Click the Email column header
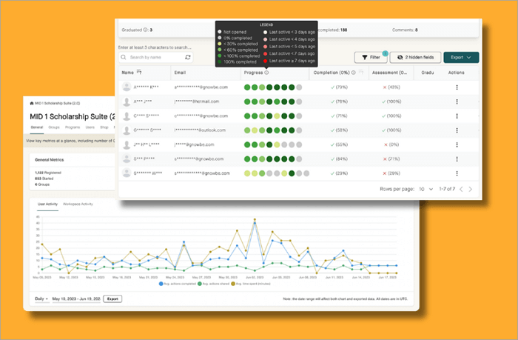Viewport: 518px width, 340px height. click(180, 73)
